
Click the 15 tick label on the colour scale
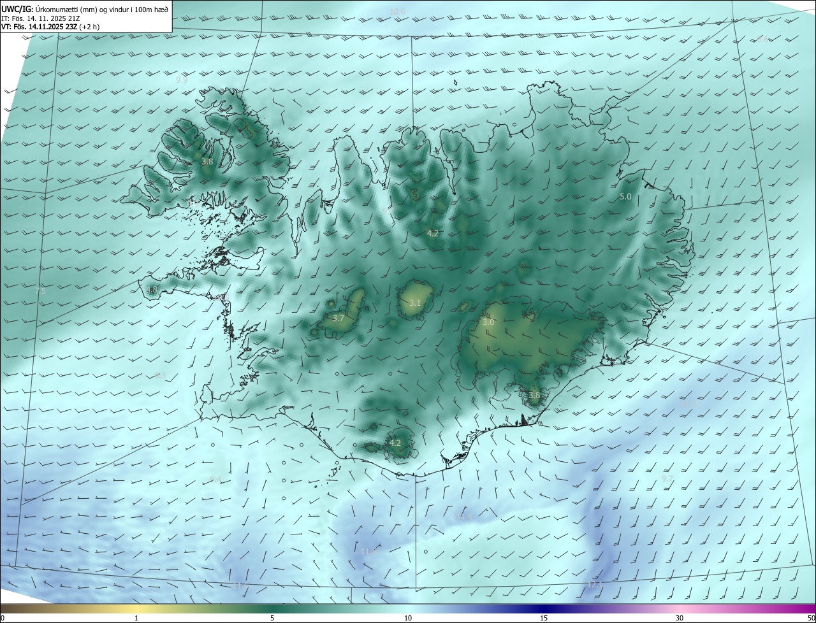click(x=544, y=618)
